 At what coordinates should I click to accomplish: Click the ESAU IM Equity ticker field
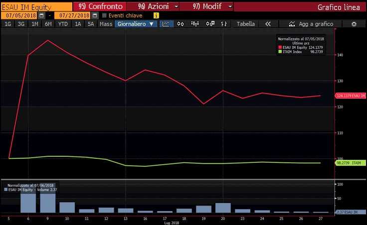pyautogui.click(x=35, y=6)
